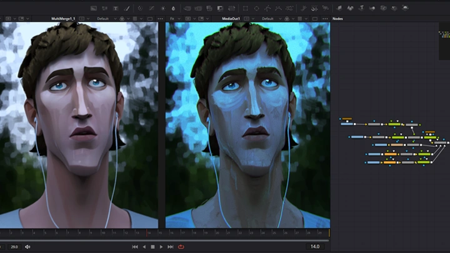Add an Ellipse mask from the toolbar

(x=257, y=8)
